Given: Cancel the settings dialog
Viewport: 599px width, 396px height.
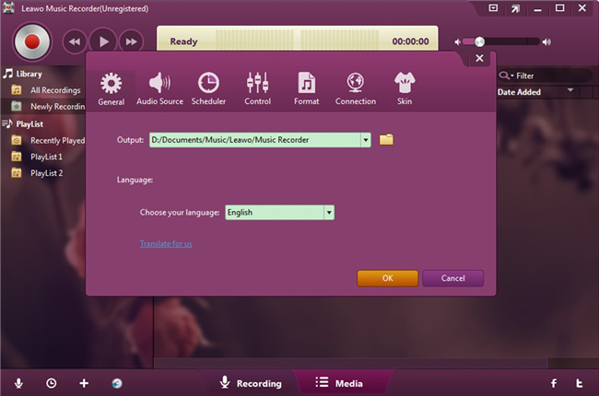Looking at the screenshot, I should 452,278.
